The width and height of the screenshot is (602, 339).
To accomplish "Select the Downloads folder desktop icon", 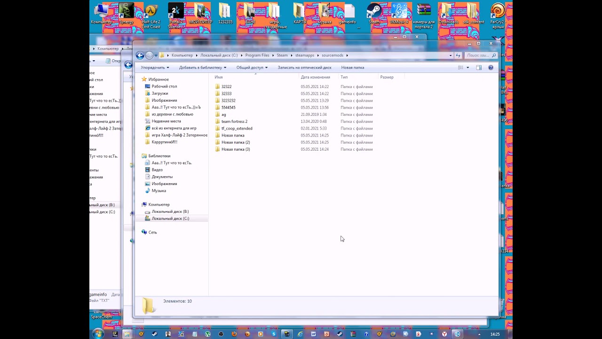I will [448, 14].
